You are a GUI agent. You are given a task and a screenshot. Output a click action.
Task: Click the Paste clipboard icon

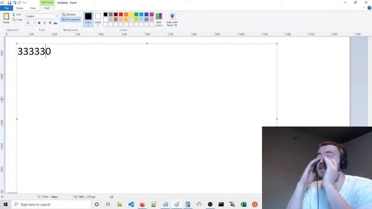[x=6, y=16]
